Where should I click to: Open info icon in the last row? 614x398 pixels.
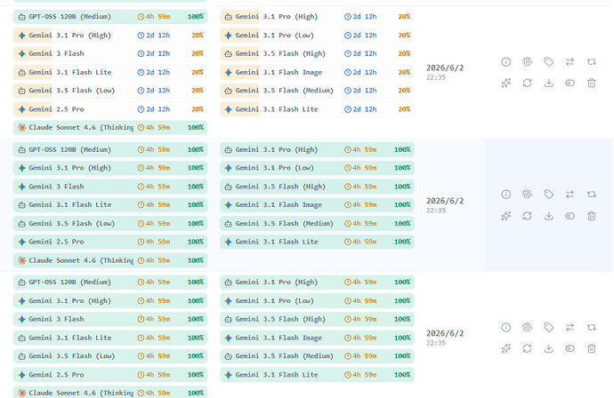(506, 327)
